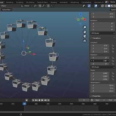Play the animation forward

point(42,100)
